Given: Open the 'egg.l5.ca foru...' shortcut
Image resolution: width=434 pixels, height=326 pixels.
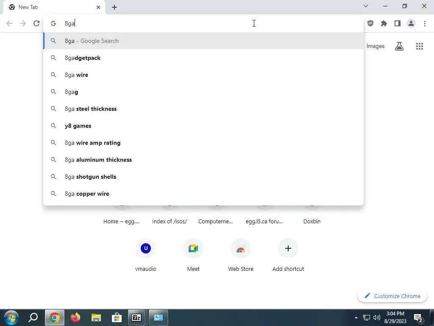Looking at the screenshot, I should coord(264,221).
